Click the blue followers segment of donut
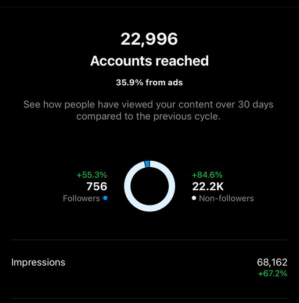This screenshot has width=299, height=303. [x=147, y=164]
